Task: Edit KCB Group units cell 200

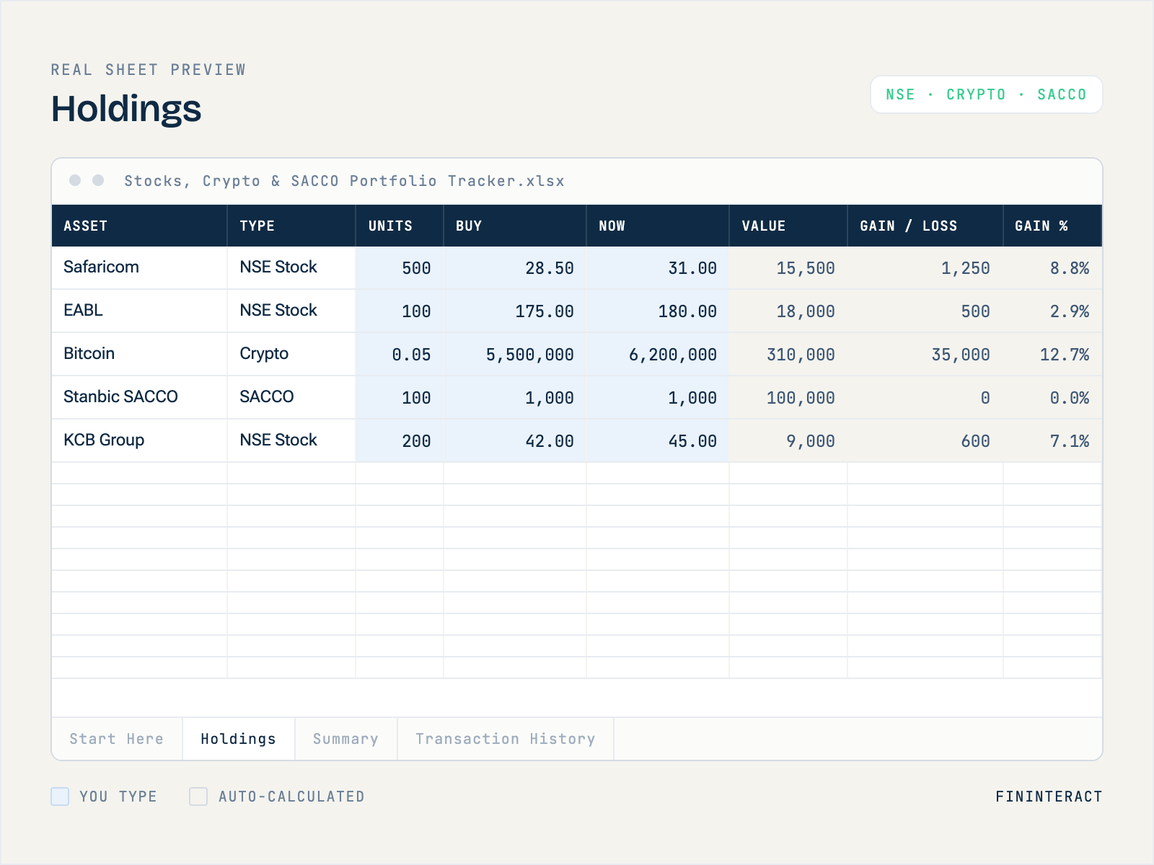Action: tap(400, 440)
